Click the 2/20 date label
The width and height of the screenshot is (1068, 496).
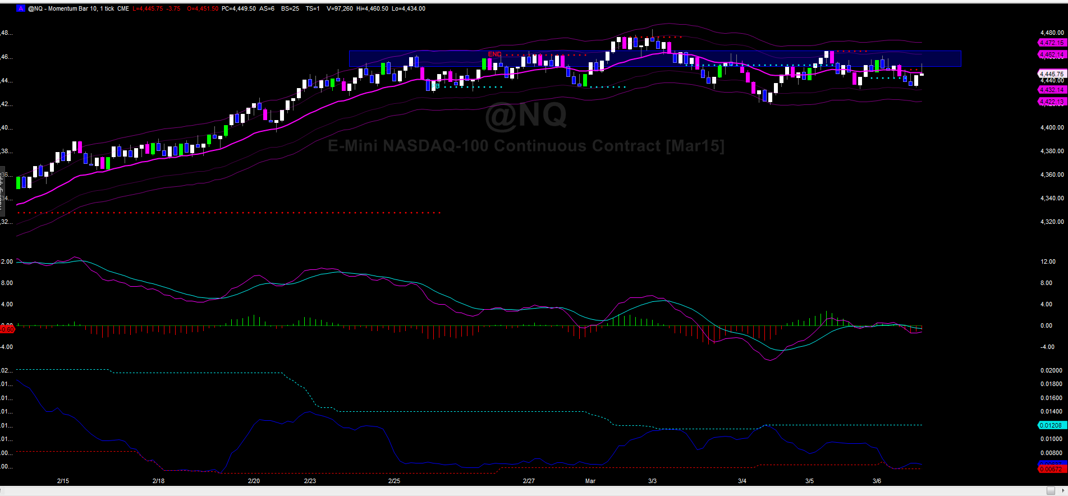click(x=254, y=481)
